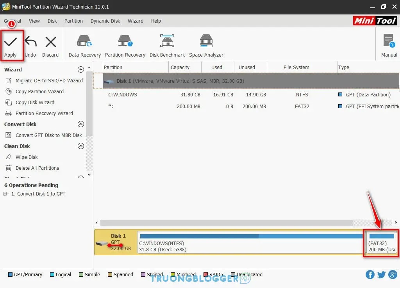This screenshot has height=288, width=400.
Task: Open the View menu
Action: pos(34,21)
